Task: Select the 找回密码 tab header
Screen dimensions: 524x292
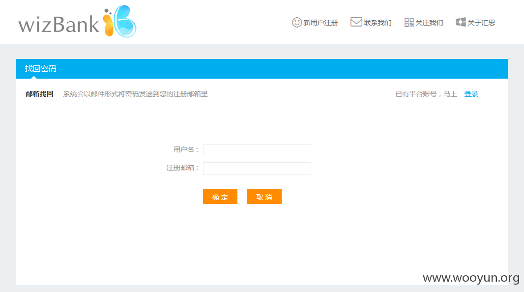Action: point(40,69)
